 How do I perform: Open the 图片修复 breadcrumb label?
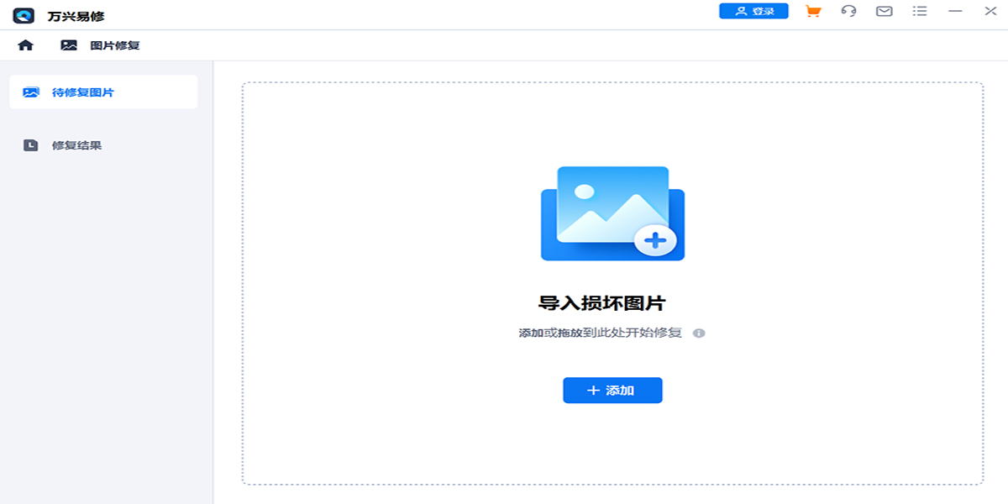(115, 45)
